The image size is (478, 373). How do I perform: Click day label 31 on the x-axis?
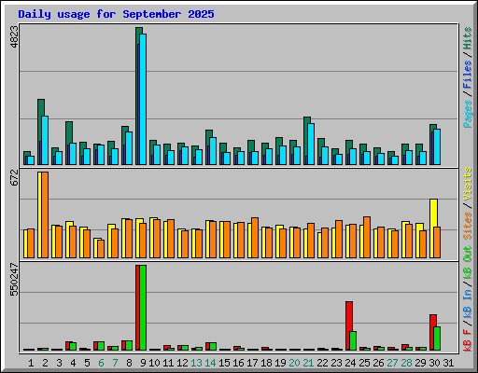[x=448, y=363]
